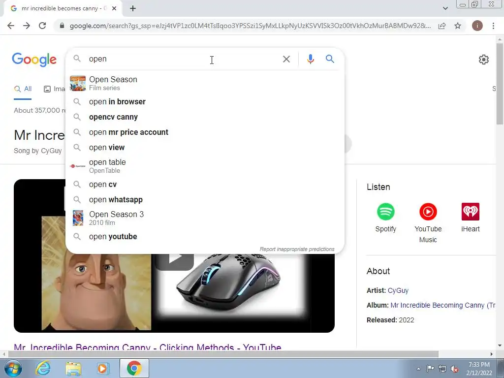Clear the search box text
This screenshot has width=504, height=378.
click(286, 59)
